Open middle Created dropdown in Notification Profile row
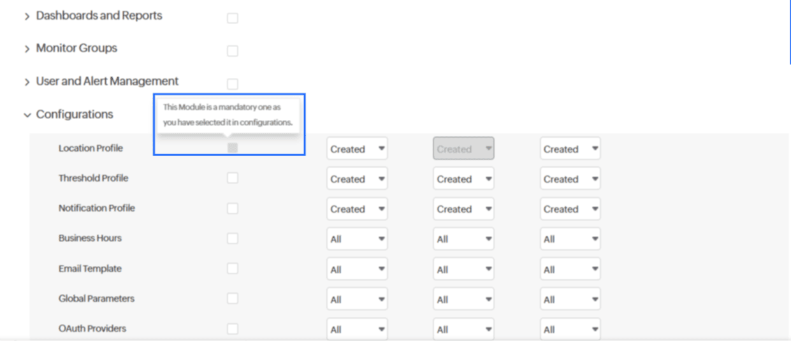This screenshot has width=791, height=341. click(463, 209)
